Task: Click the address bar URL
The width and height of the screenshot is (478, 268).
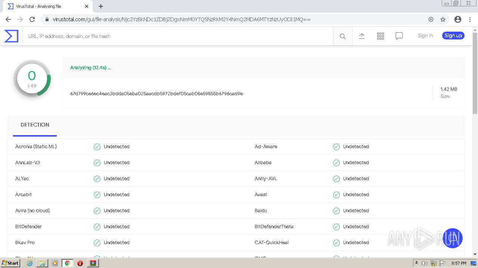Action: pyautogui.click(x=181, y=19)
